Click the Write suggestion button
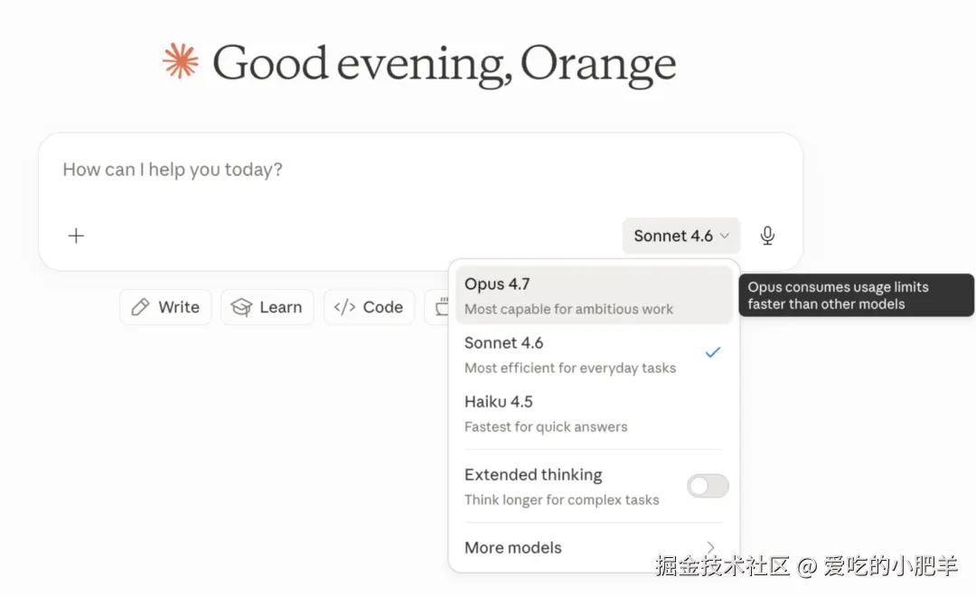 coord(165,307)
